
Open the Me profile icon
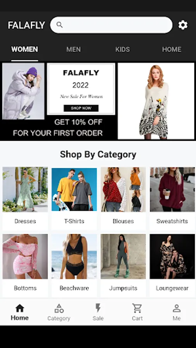tap(177, 308)
